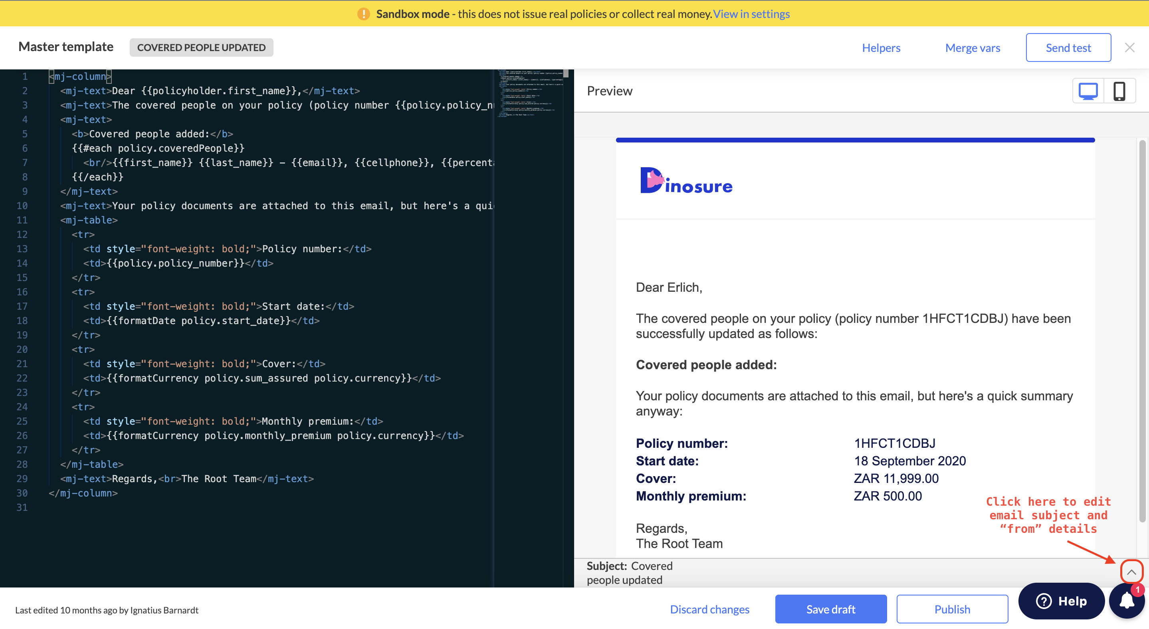Click the code editor minimap

529,94
